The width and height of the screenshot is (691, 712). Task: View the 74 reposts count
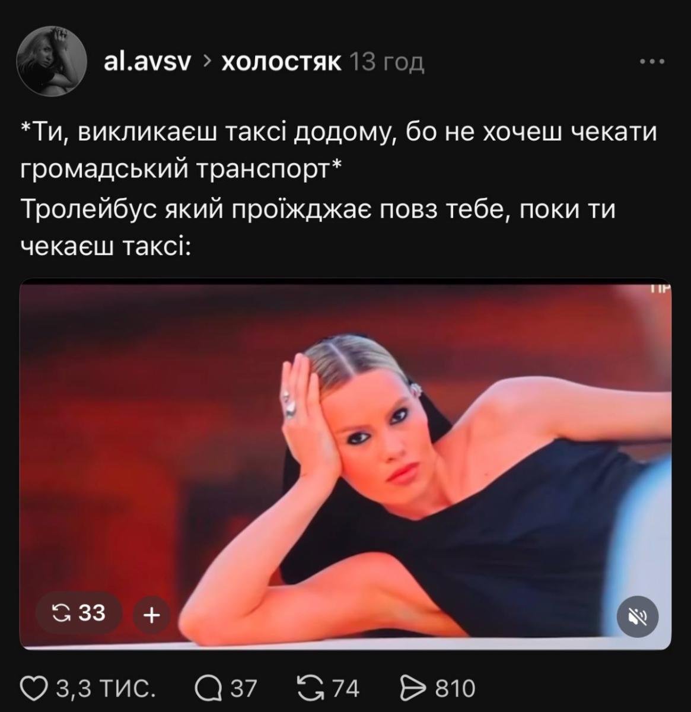tap(345, 688)
